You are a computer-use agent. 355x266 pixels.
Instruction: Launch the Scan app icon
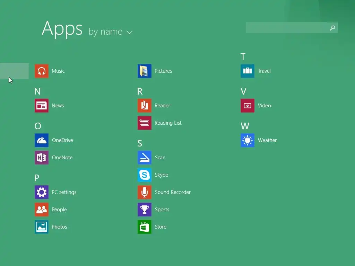pos(145,158)
